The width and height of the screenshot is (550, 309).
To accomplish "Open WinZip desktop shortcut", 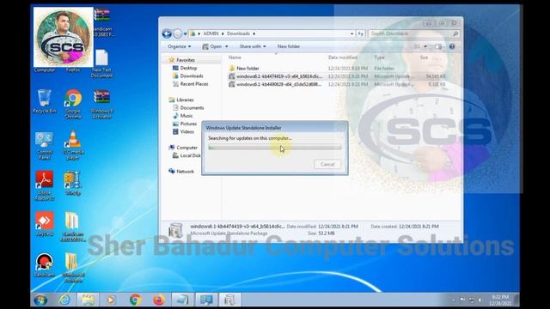I will coord(73,183).
